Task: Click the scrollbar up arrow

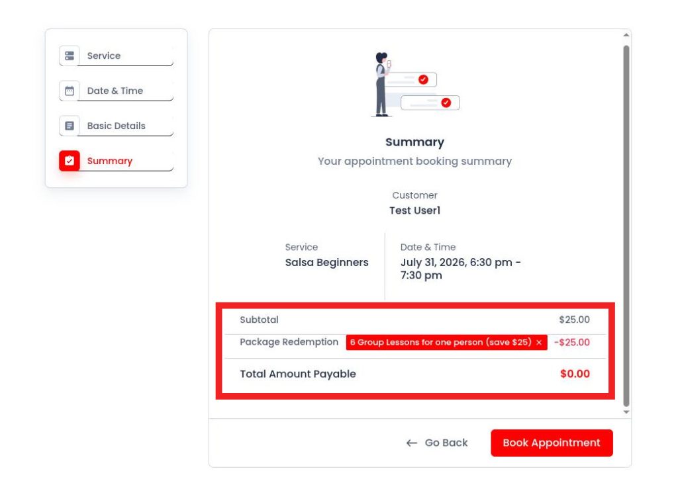Action: (626, 35)
